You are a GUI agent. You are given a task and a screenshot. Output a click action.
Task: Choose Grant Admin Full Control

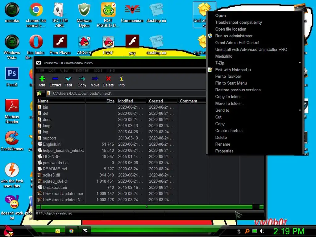click(255, 43)
